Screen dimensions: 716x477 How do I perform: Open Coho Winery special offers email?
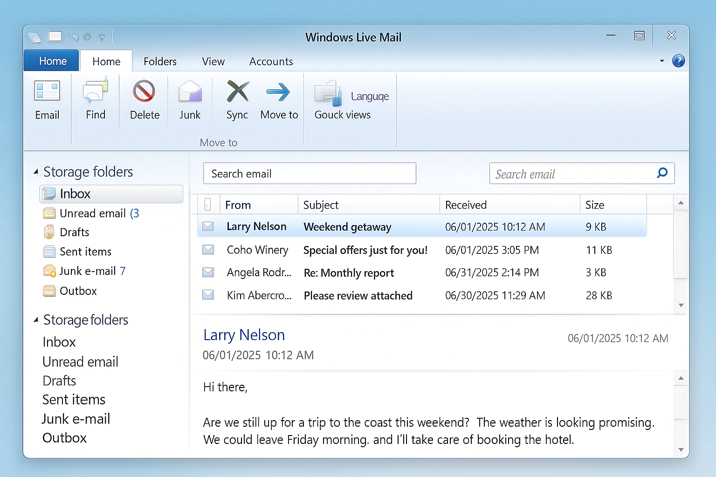click(x=365, y=250)
